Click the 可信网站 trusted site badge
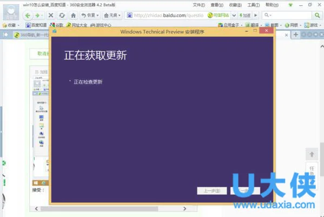 (219, 15)
